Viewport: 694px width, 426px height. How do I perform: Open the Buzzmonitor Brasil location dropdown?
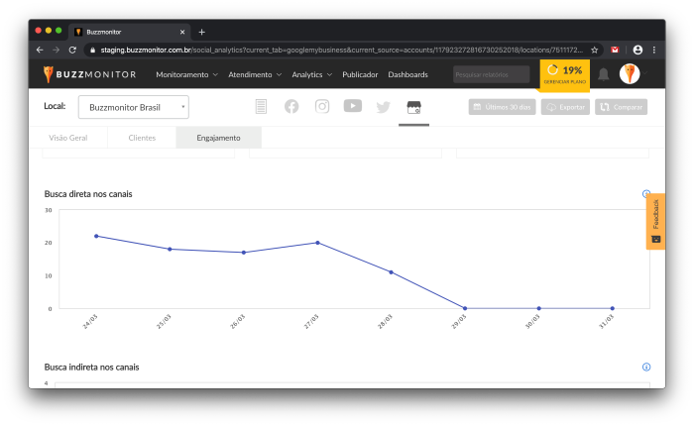click(x=133, y=107)
